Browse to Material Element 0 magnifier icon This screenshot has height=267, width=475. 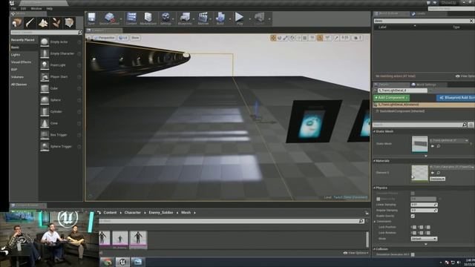(439, 173)
